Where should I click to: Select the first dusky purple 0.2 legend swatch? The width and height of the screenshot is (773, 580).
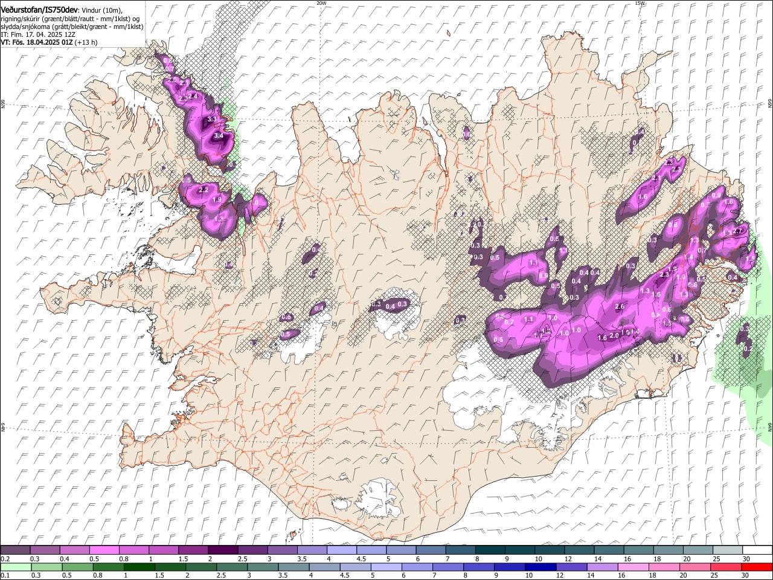point(15,550)
